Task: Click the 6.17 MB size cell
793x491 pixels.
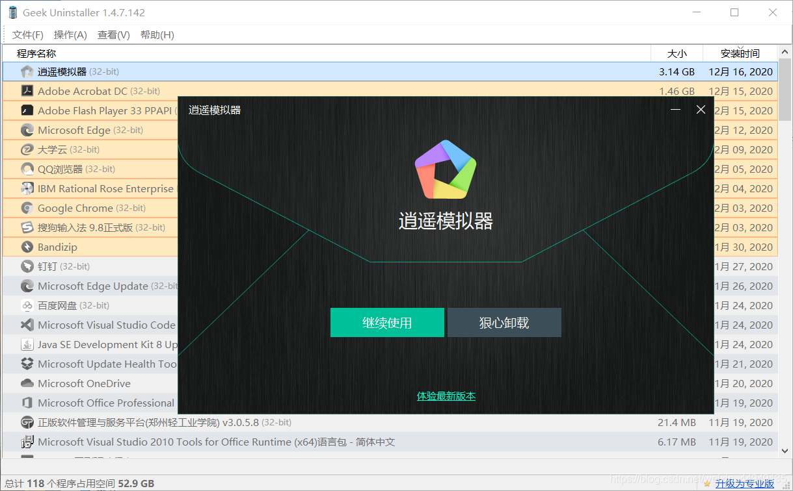Action: pyautogui.click(x=677, y=442)
